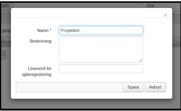Click the Namn * label
Image resolution: width=181 pixels, height=111 pixels.
point(44,31)
